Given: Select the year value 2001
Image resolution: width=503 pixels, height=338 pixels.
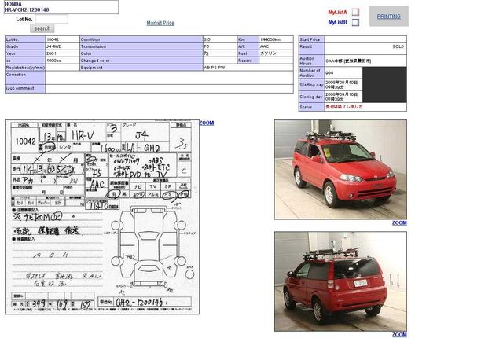Looking at the screenshot, I should coord(51,53).
